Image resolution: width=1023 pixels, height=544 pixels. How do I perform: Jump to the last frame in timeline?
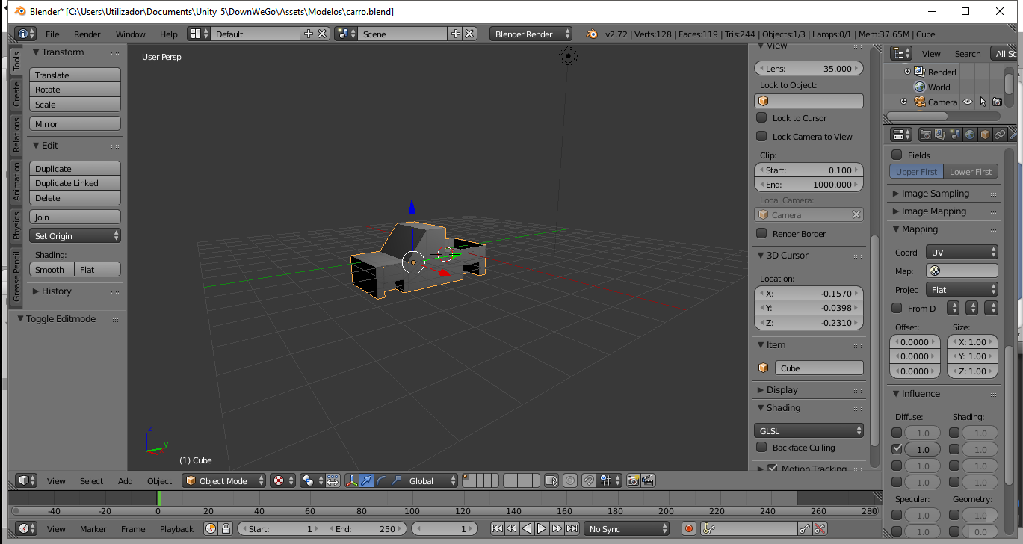pyautogui.click(x=572, y=528)
